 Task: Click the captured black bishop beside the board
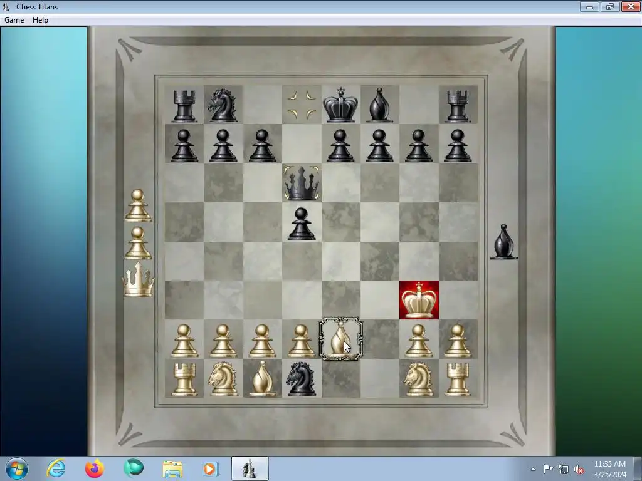[x=504, y=242]
